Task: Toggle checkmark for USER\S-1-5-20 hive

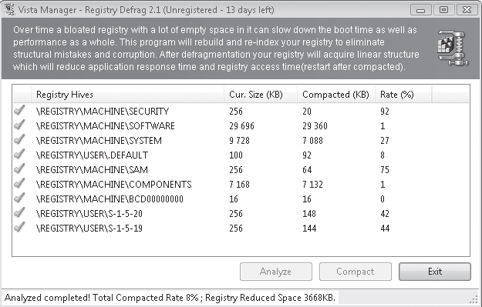Action: [19, 213]
